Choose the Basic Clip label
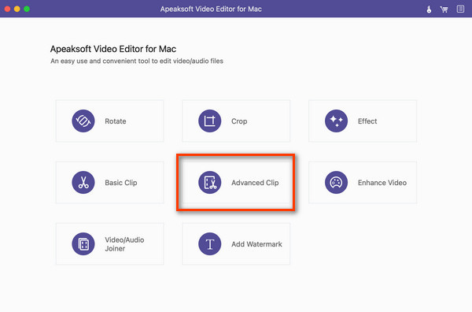The width and height of the screenshot is (472, 312). coord(121,183)
